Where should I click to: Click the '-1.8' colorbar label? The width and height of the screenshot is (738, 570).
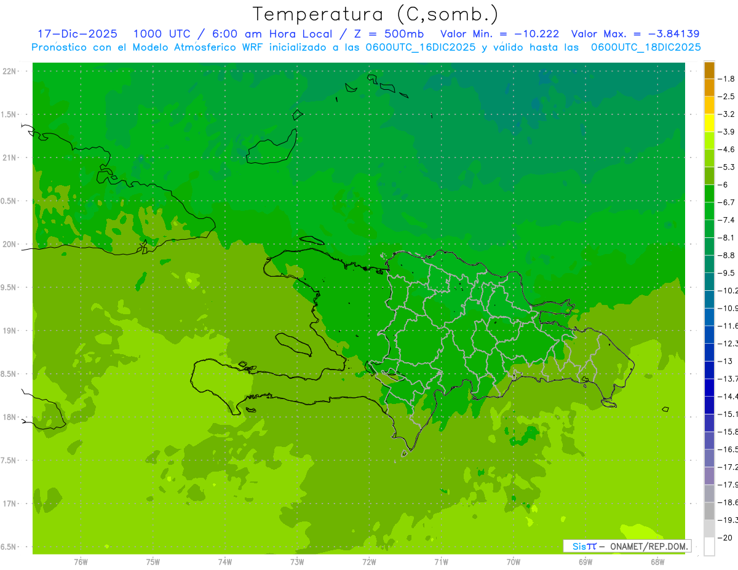[727, 79]
